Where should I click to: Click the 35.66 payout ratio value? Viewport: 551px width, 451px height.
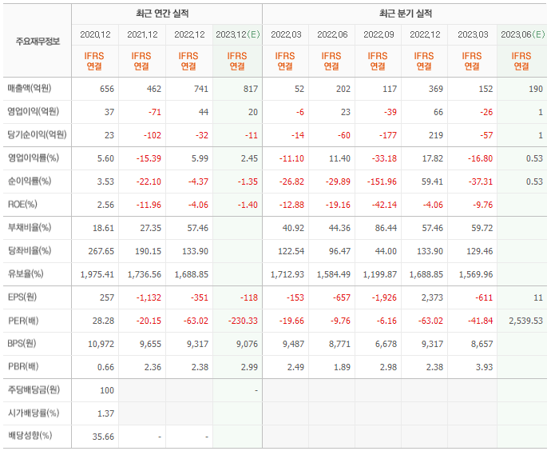(x=103, y=437)
